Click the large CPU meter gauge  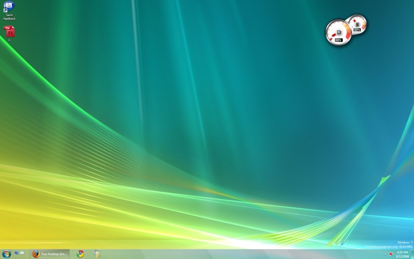click(338, 33)
